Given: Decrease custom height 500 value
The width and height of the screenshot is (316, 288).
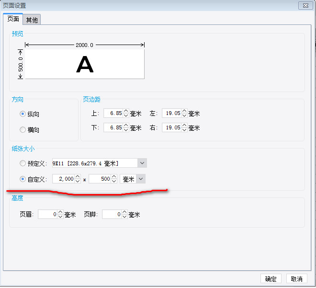Looking at the screenshot, I should [114, 181].
